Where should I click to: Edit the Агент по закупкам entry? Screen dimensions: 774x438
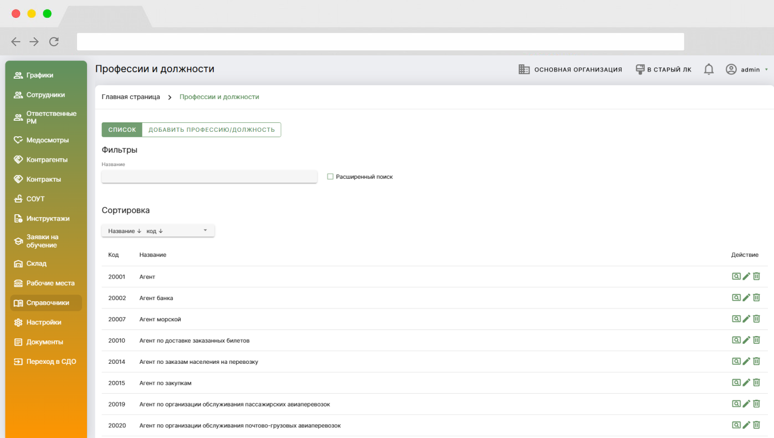pyautogui.click(x=746, y=383)
